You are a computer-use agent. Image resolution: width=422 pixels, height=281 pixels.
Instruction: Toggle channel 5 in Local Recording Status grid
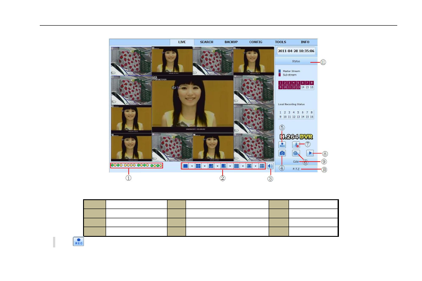298,113
